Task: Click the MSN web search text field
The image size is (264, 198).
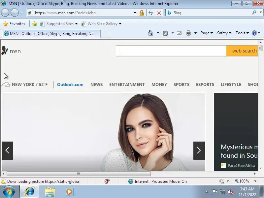Action: pos(171,51)
